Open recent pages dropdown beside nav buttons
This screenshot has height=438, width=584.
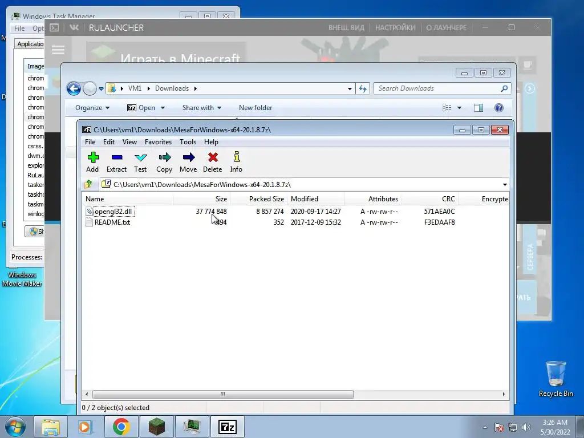tap(101, 88)
